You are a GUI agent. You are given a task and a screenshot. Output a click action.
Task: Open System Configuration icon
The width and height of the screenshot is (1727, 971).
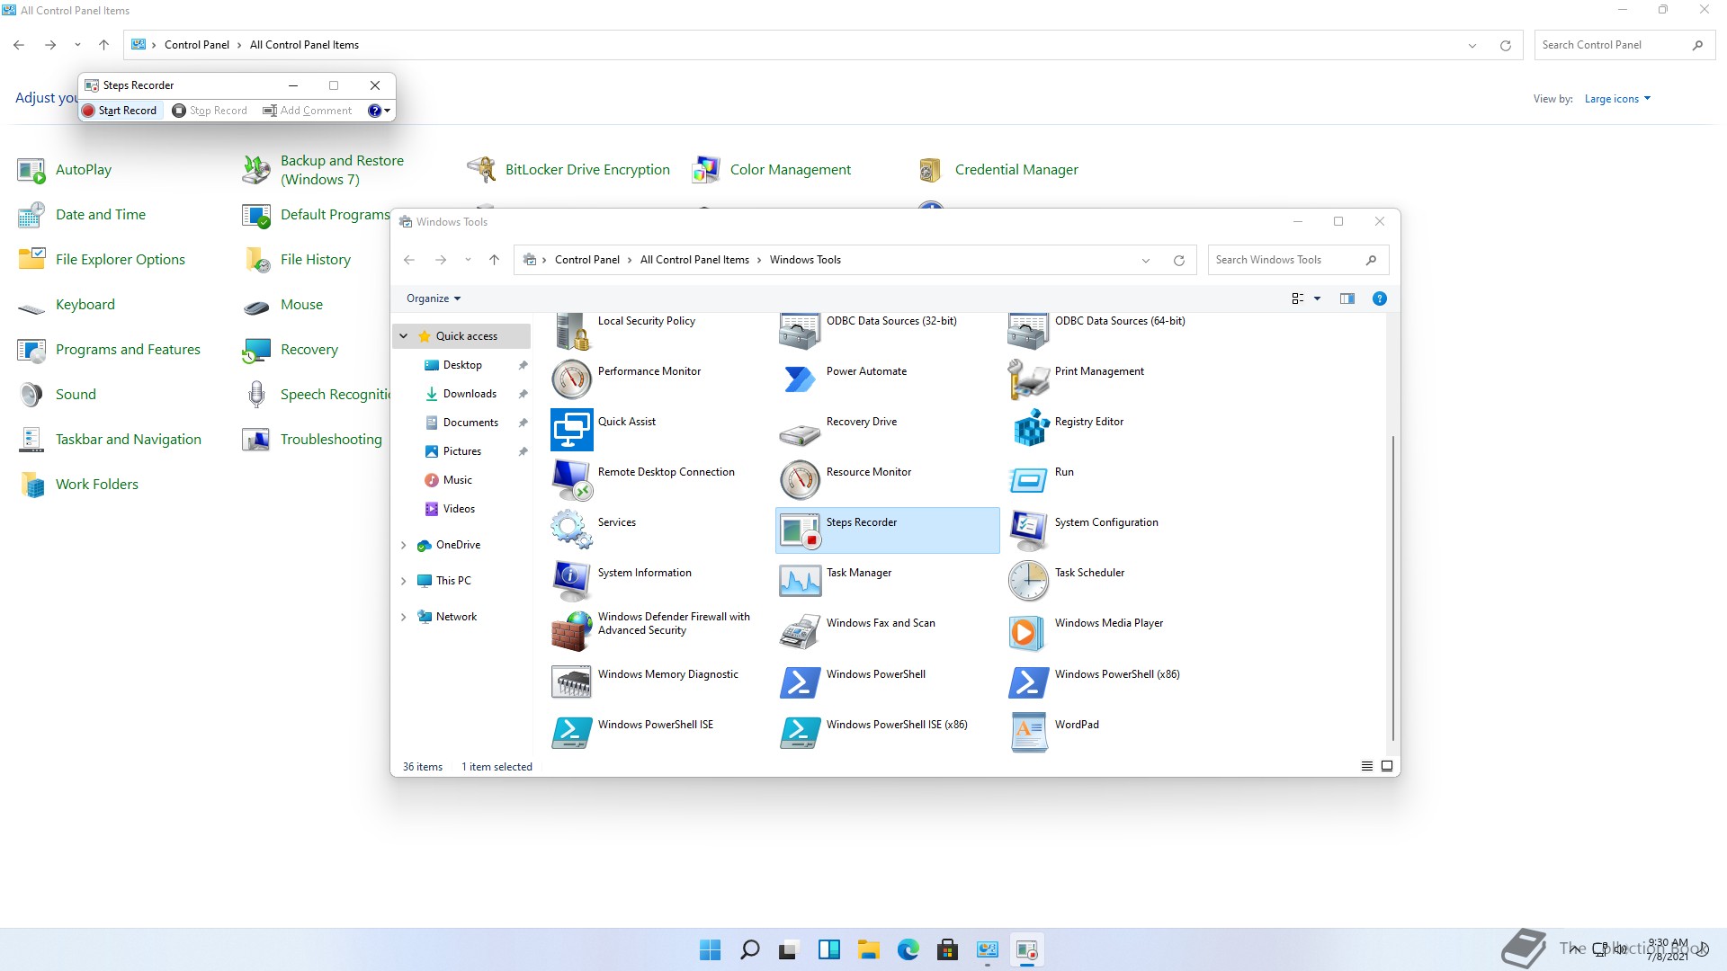click(x=1028, y=530)
